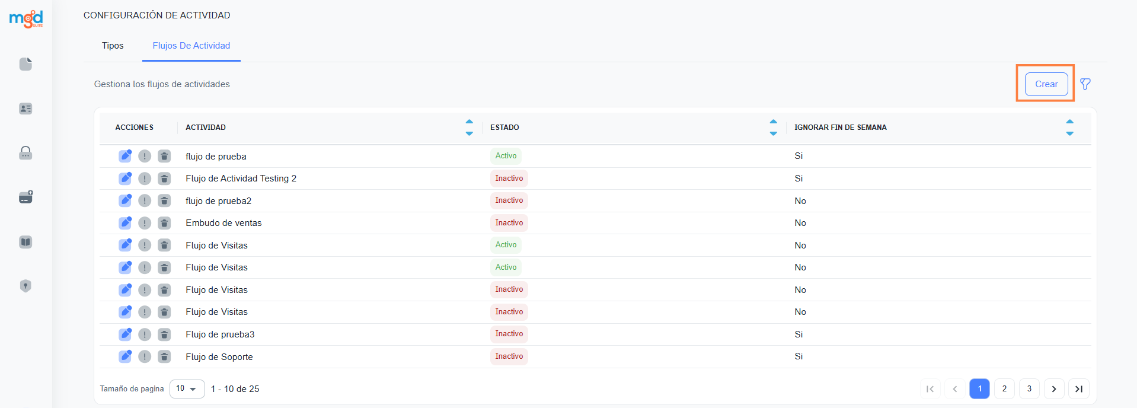Open the contact card sidebar icon
The height and width of the screenshot is (408, 1137).
pyautogui.click(x=25, y=109)
